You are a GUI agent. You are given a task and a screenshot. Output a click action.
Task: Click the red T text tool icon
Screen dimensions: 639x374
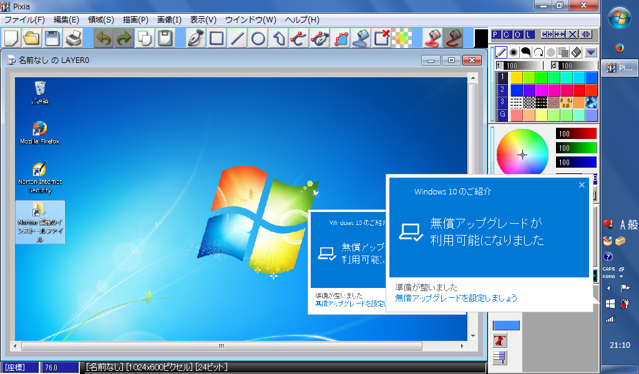pos(500,340)
